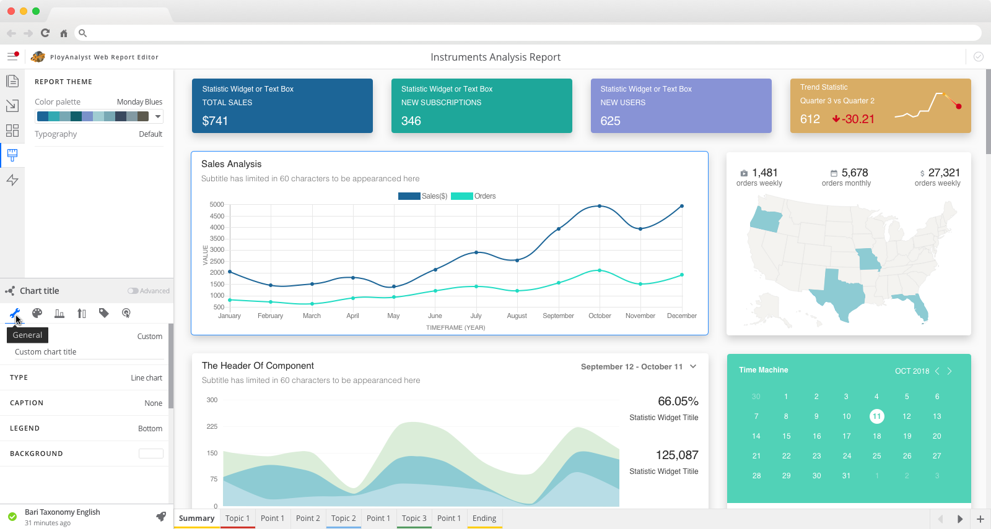Select the Trend Statistic widget
Screen dimensions: 991x529
coord(880,106)
